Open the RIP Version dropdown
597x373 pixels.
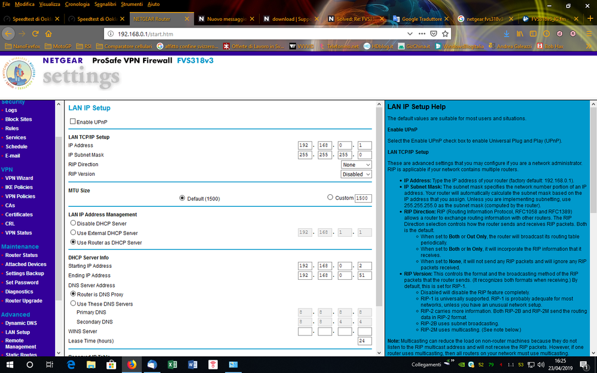356,174
